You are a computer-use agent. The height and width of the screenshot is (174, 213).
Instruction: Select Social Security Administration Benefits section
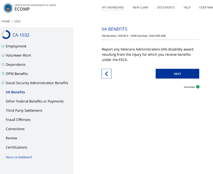point(37,83)
